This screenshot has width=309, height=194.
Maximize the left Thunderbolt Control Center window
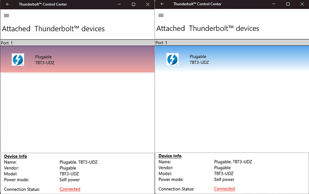(133, 4)
